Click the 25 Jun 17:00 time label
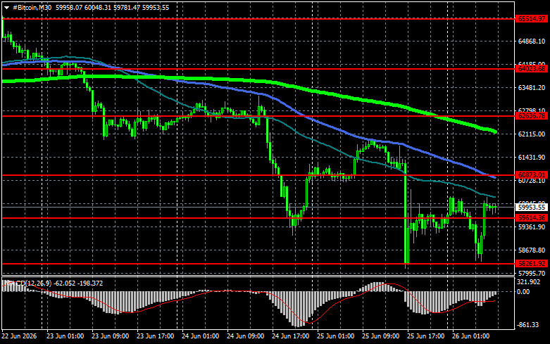Viewport: 550px width, 344px height. pos(425,336)
